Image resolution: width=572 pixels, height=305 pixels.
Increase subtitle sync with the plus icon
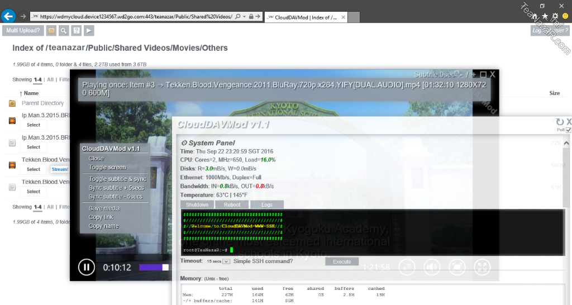pyautogui.click(x=474, y=74)
